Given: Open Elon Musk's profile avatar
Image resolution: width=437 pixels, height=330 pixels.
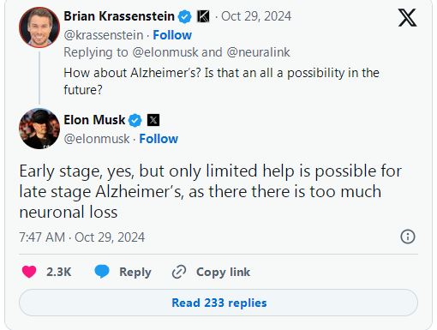Looking at the screenshot, I should tap(39, 129).
